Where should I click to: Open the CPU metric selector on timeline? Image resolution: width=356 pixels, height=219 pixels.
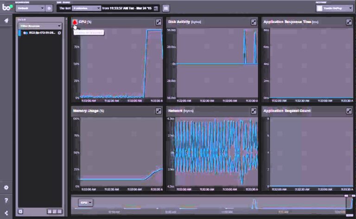(x=86, y=202)
